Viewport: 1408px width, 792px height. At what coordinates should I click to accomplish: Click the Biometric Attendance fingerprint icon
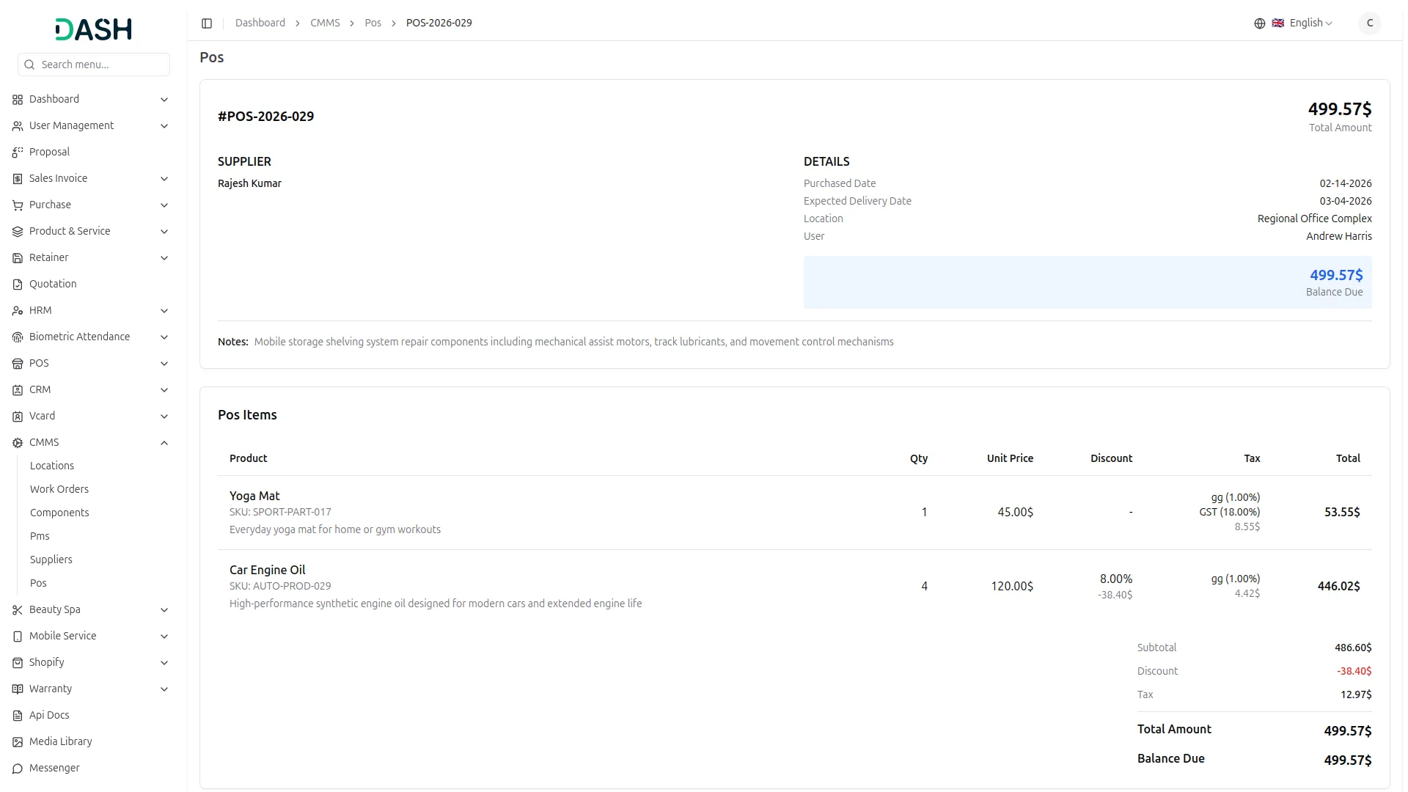[18, 337]
